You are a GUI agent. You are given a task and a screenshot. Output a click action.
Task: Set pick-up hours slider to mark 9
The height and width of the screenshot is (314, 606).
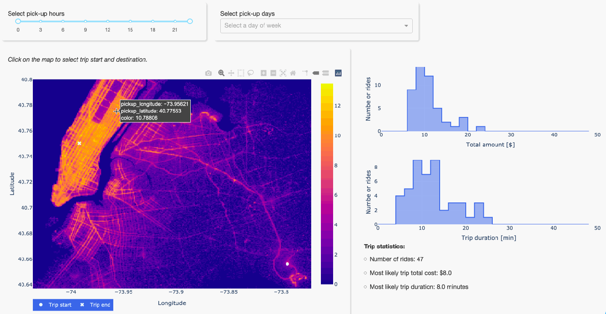(85, 21)
